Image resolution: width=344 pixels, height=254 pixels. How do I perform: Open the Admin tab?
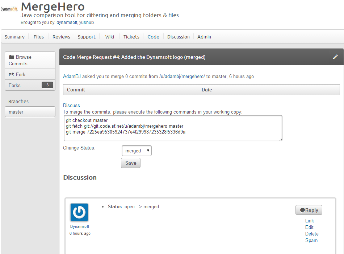tap(204, 37)
